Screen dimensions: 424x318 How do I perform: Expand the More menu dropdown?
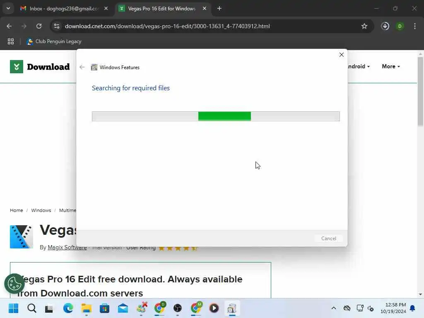click(x=391, y=66)
